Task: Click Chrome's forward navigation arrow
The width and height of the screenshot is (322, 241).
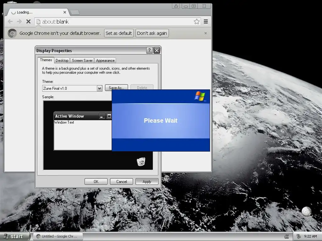Action: click(19, 22)
